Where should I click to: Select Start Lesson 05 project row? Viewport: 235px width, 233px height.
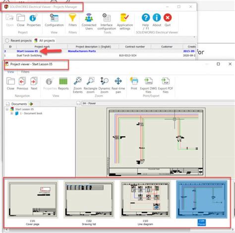[x=100, y=51]
